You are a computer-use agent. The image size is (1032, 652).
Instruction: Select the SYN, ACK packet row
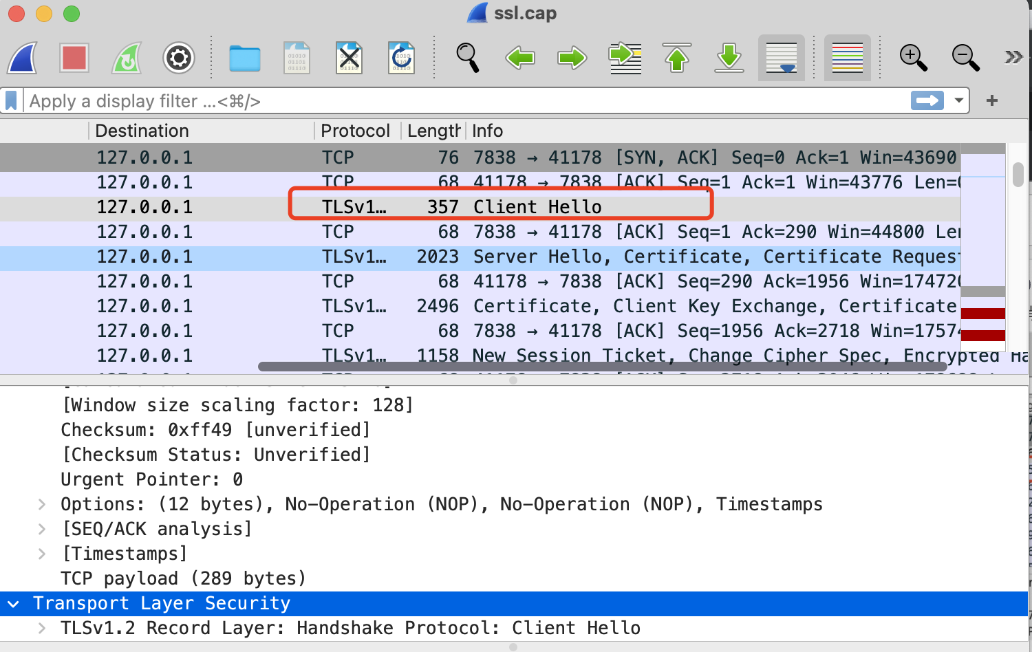coord(480,157)
